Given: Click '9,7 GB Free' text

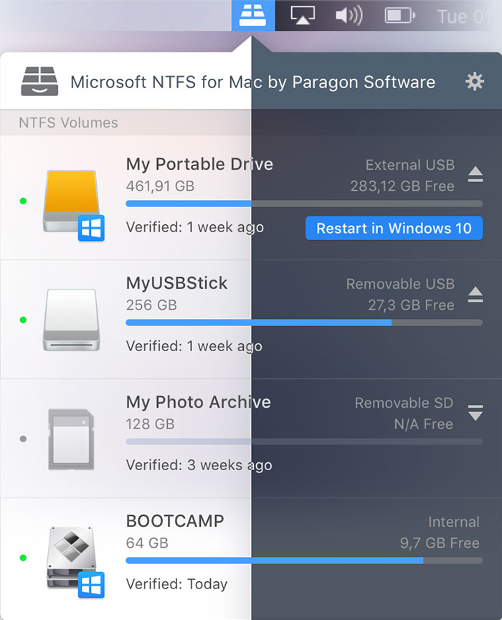Looking at the screenshot, I should pos(440,543).
